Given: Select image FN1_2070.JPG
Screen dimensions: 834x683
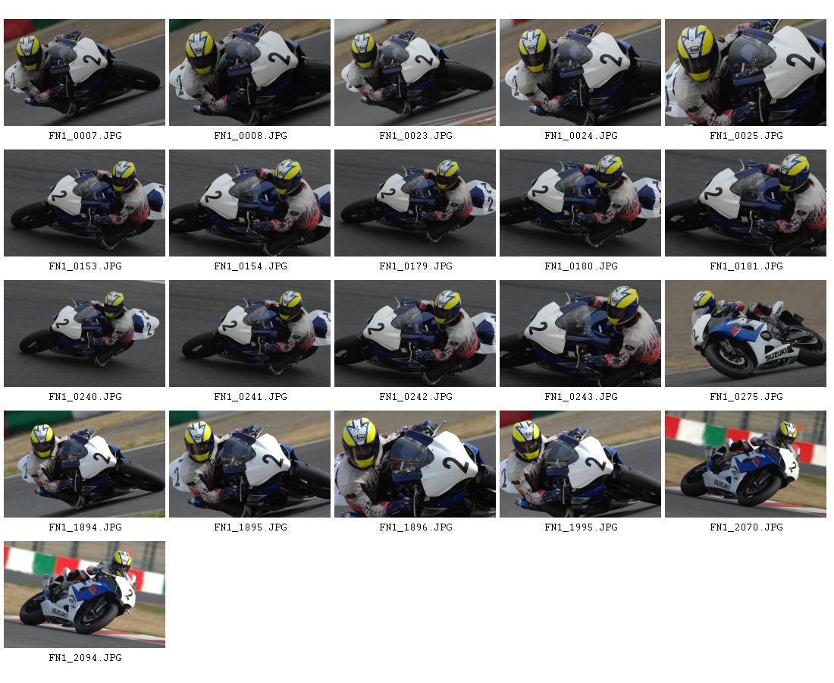Looking at the screenshot, I should click(746, 464).
